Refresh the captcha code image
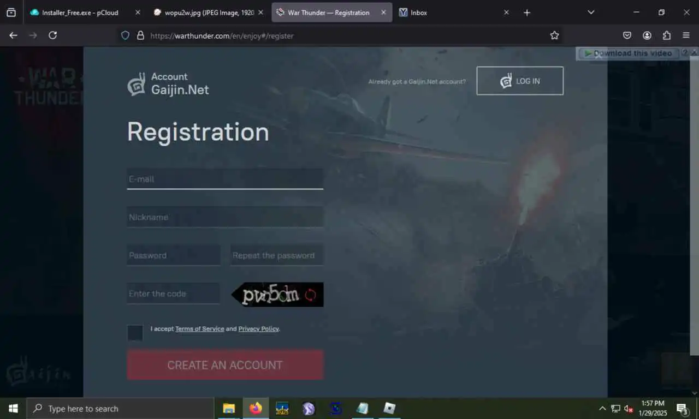Image resolution: width=699 pixels, height=419 pixels. 310,295
